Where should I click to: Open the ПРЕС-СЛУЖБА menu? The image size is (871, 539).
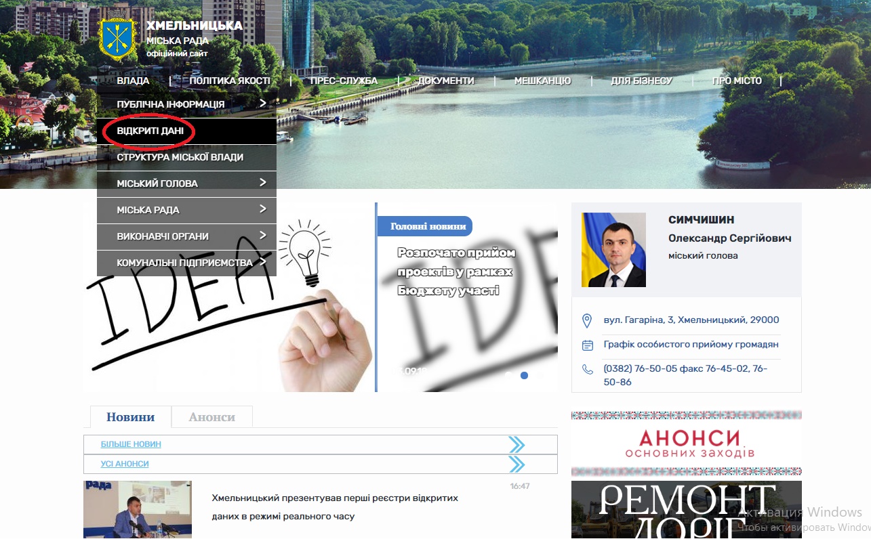point(344,81)
